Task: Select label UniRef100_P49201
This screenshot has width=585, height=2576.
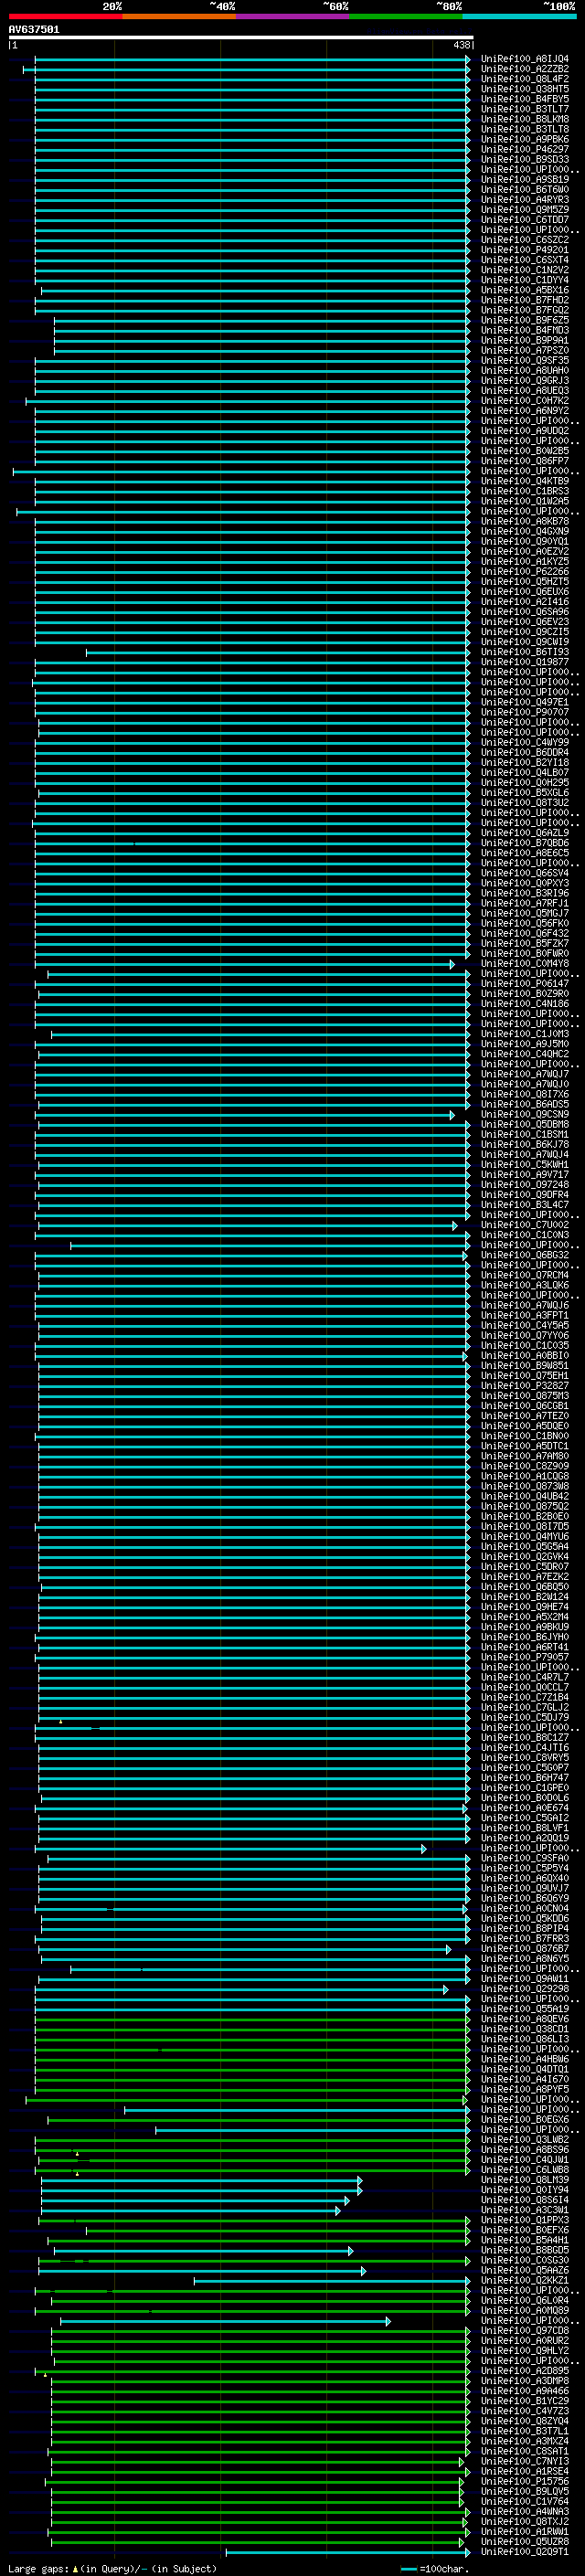Action: (x=524, y=250)
